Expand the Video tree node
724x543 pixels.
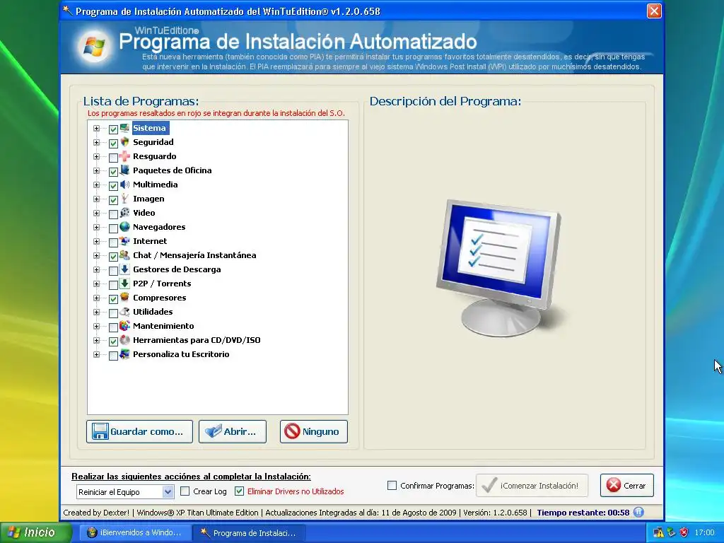[96, 214]
